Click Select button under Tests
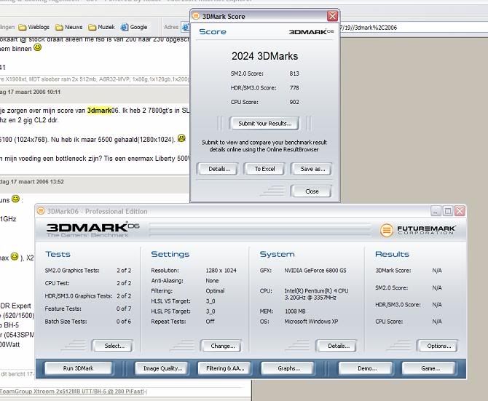 click(112, 346)
